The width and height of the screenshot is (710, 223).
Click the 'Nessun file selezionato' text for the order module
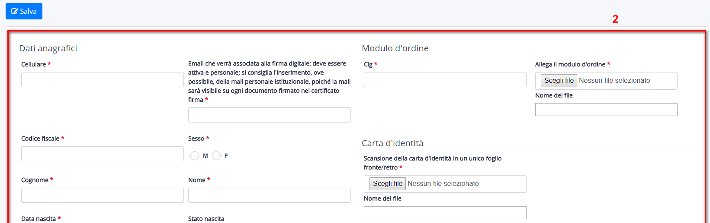(614, 81)
